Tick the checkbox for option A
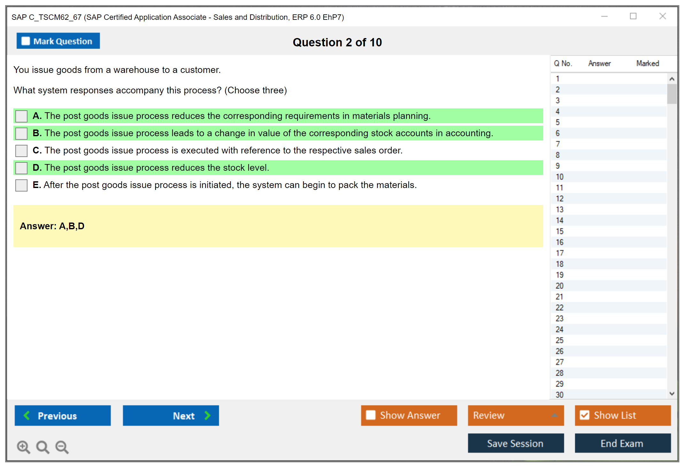The width and height of the screenshot is (687, 470). tap(21, 116)
